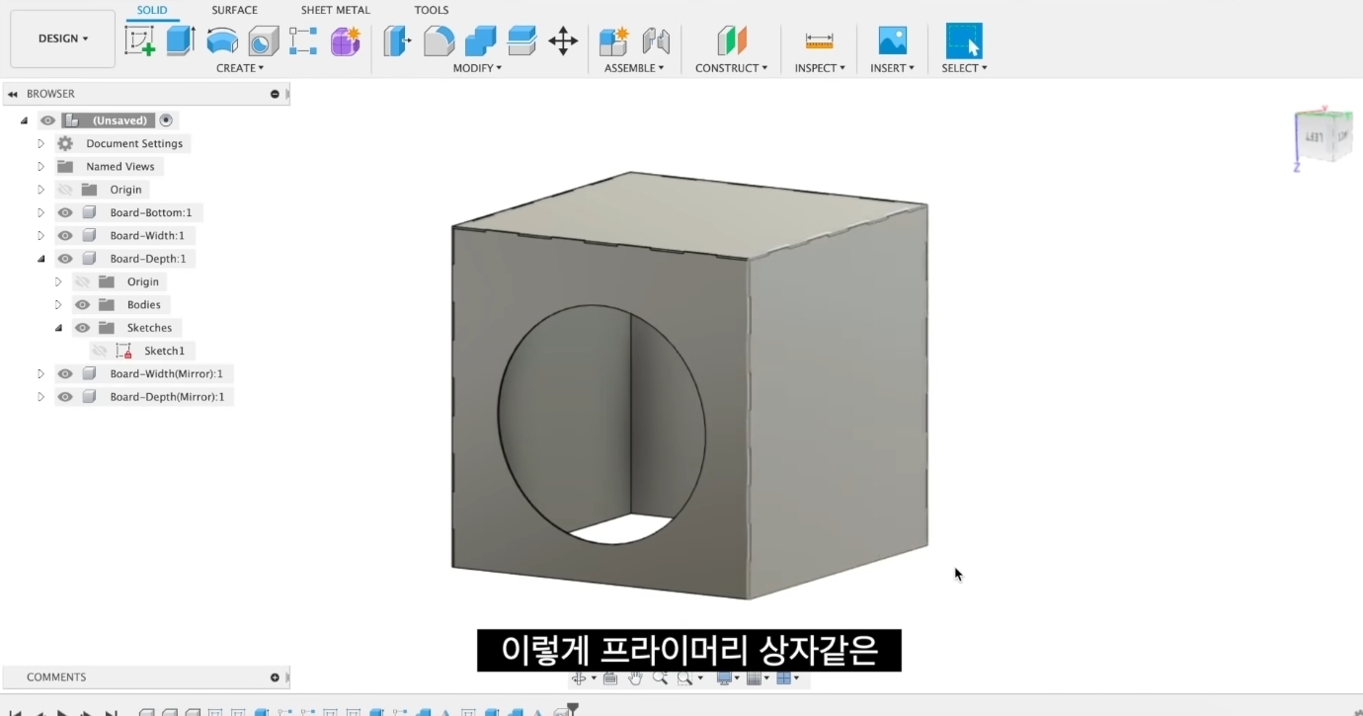This screenshot has height=716, width=1363.
Task: Collapse the Board-Depth:1 tree node
Action: pyautogui.click(x=40, y=259)
